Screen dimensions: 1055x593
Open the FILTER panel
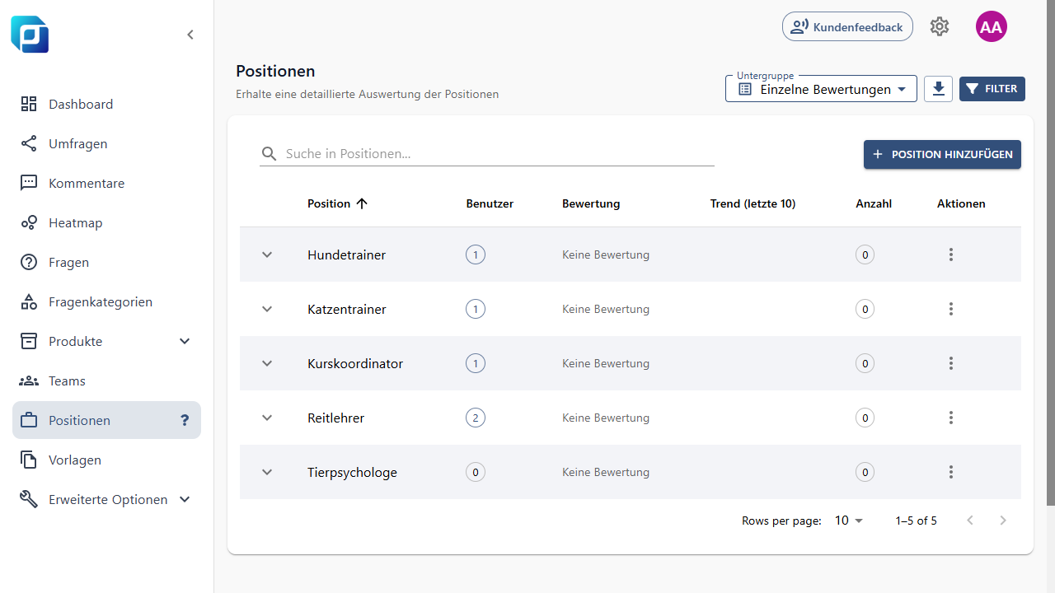(992, 89)
